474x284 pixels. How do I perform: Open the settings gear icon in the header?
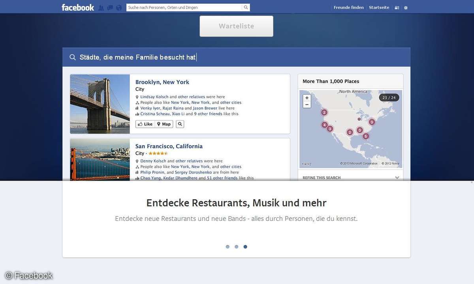(x=406, y=7)
